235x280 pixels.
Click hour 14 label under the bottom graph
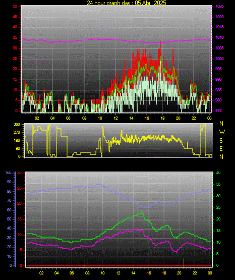pyautogui.click(x=133, y=273)
